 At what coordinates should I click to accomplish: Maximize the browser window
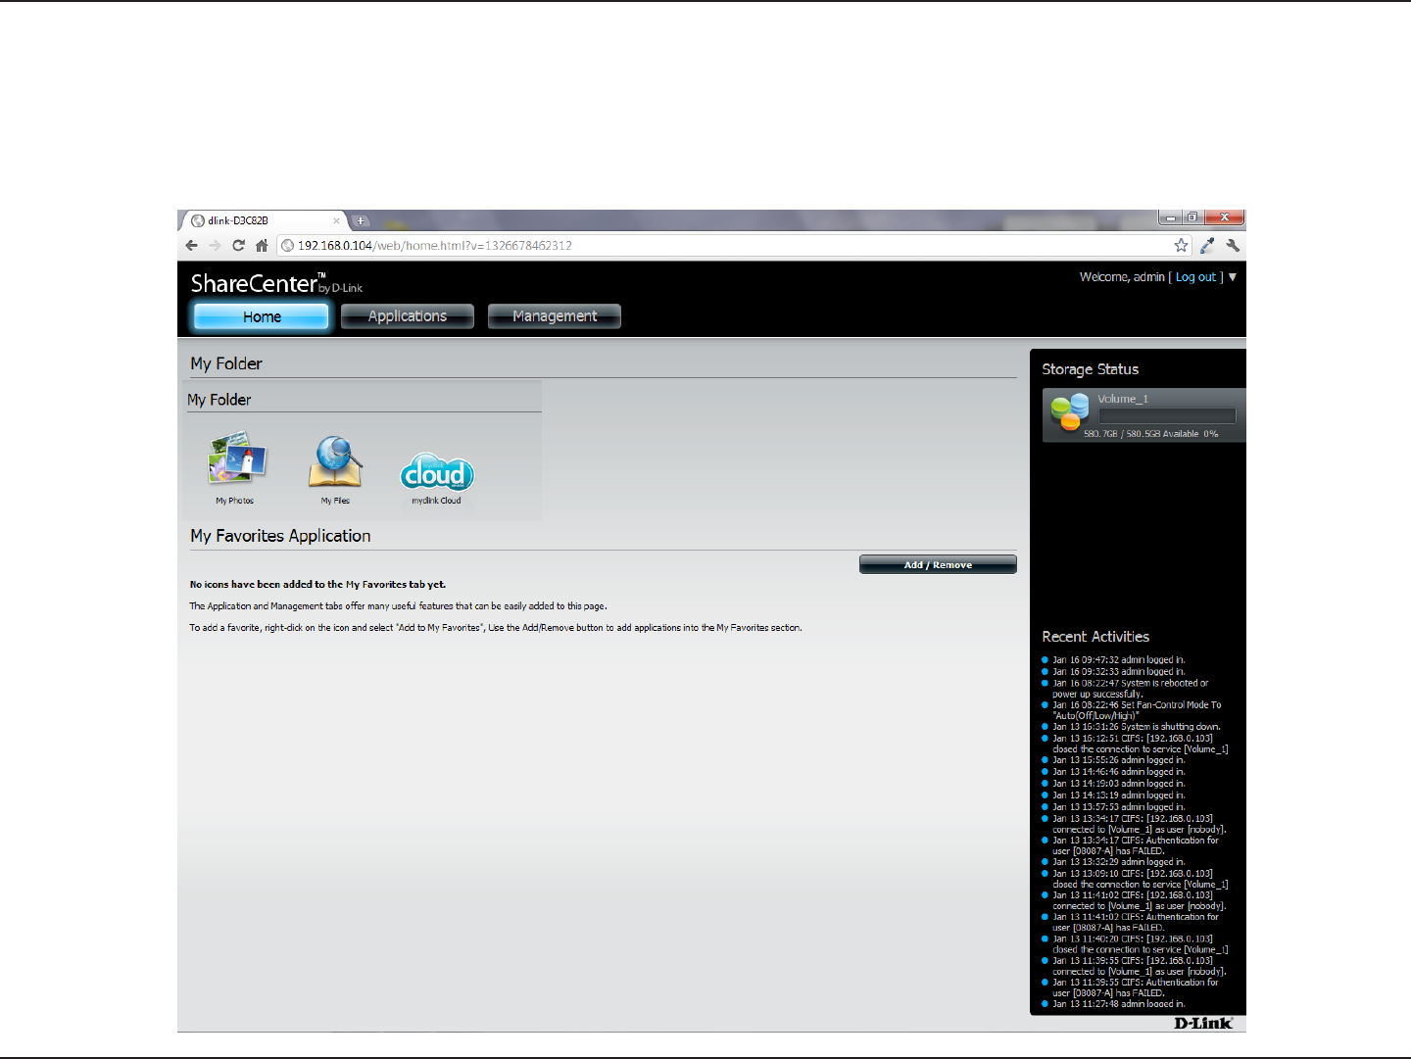coord(1192,217)
